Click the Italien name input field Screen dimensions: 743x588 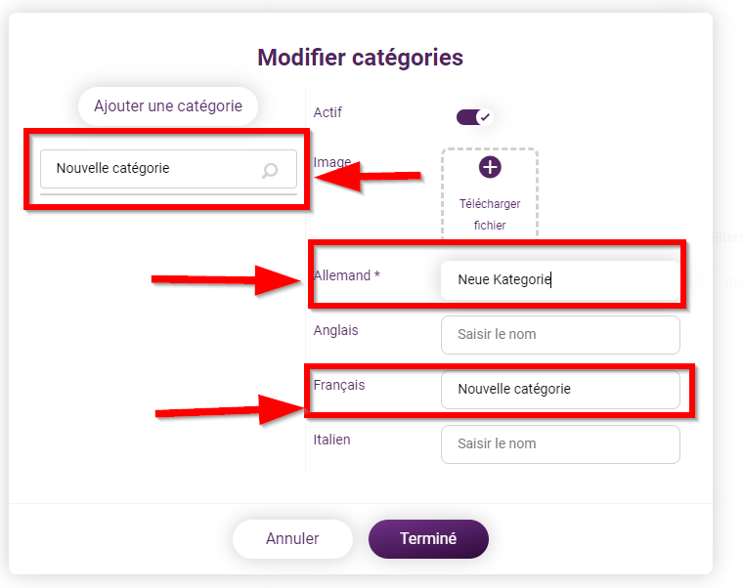560,444
